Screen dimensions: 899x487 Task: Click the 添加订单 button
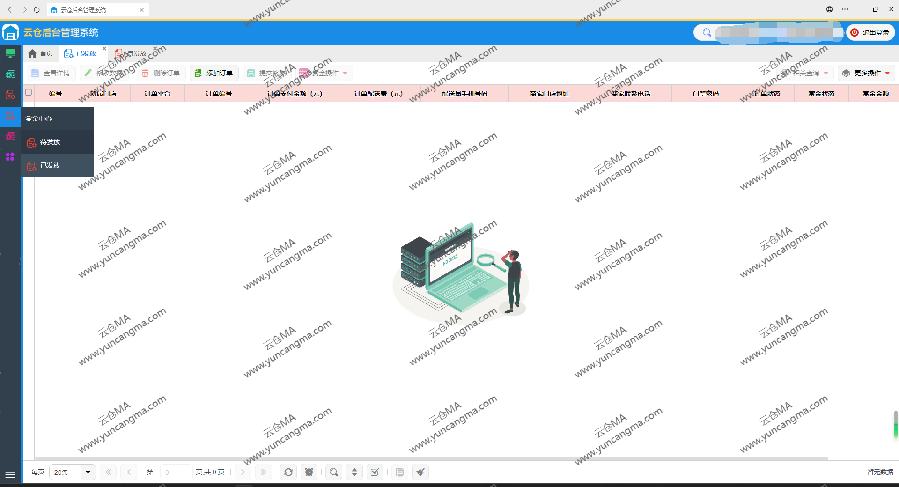(x=214, y=73)
